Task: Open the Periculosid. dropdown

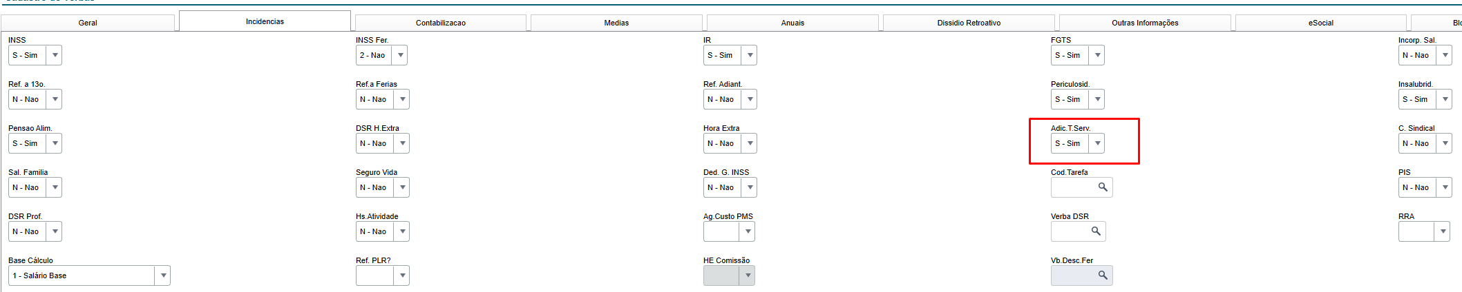Action: 1097,99
